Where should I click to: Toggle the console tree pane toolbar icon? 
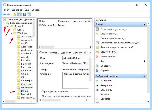coord(19,15)
